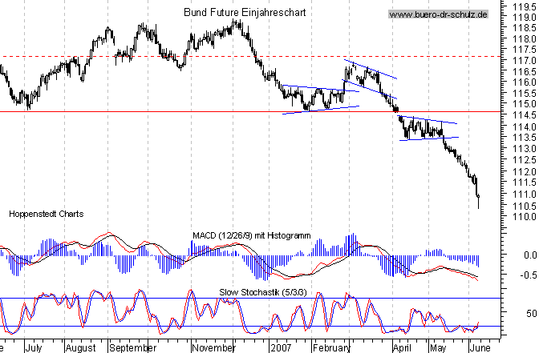Viewport: 539px width, 353px height.
Task: Click the MACD (12/26/9) mit Histogramm label
Action: 251,235
